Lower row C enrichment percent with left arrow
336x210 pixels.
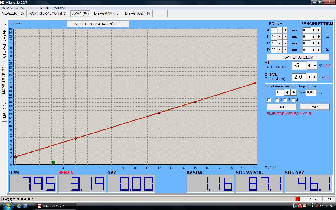(313, 43)
